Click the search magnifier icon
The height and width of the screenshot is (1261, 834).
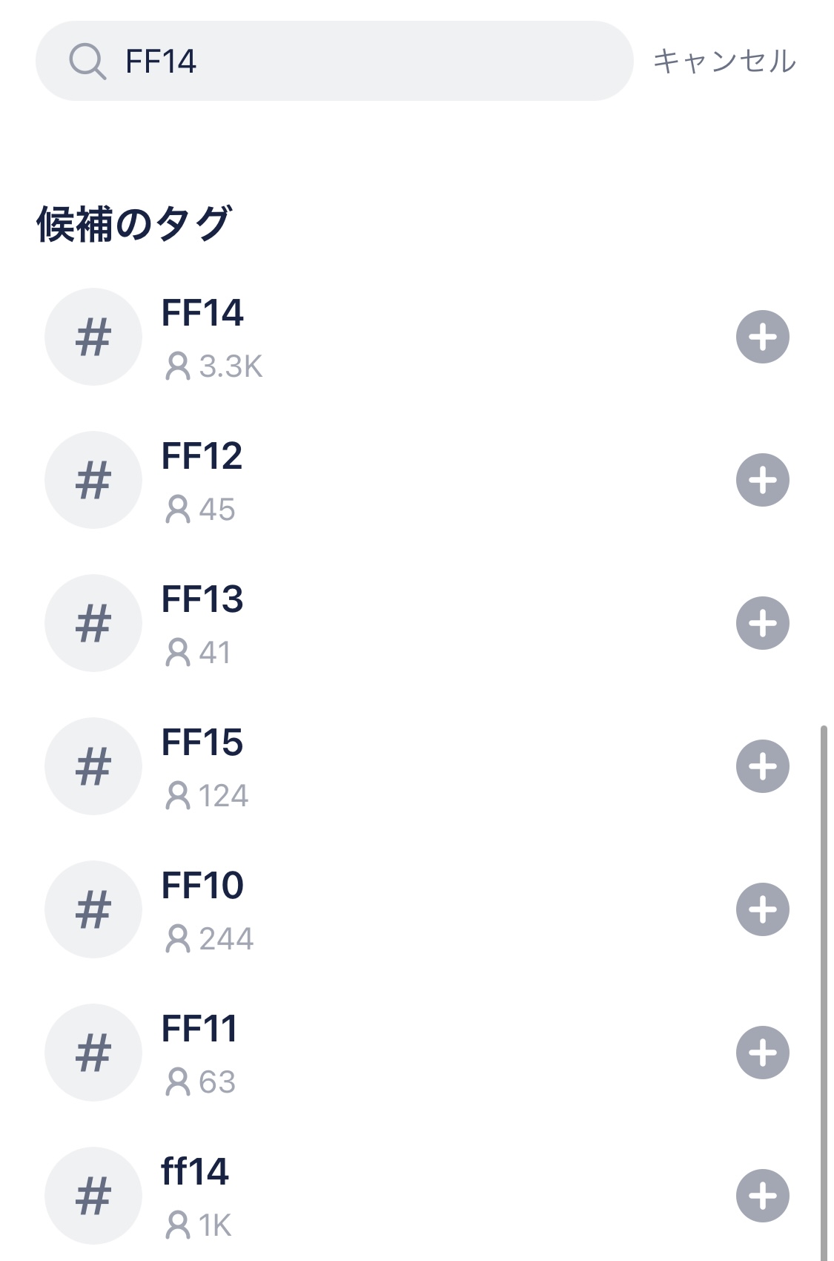pyautogui.click(x=87, y=61)
